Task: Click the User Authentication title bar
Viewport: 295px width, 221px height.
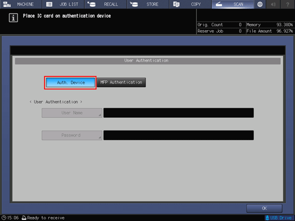Action: tap(148, 61)
